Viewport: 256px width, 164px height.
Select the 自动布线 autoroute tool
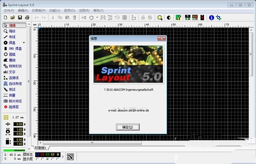coord(13,84)
